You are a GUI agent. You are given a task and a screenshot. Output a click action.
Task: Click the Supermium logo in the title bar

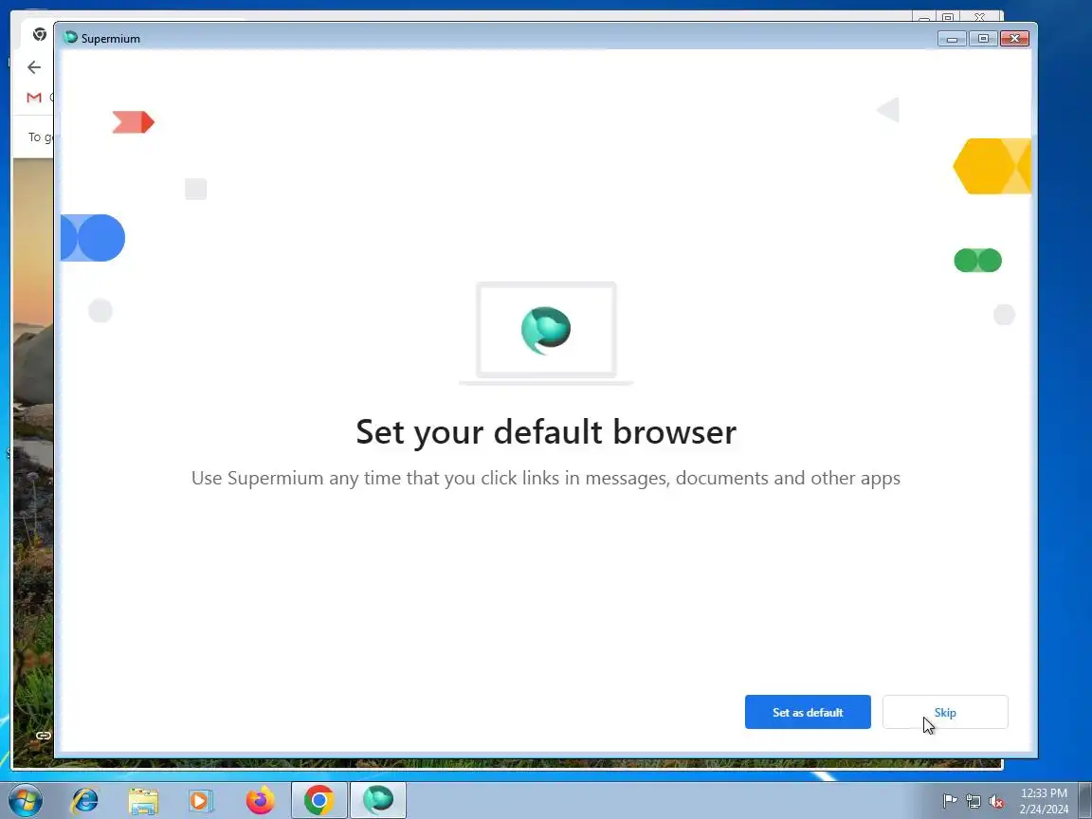click(x=70, y=38)
